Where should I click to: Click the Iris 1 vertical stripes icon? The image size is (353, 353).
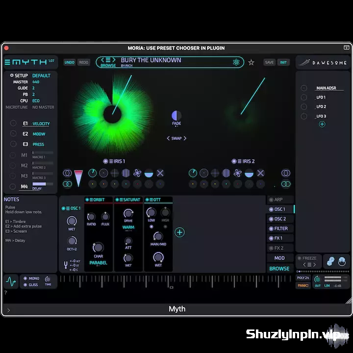click(126, 173)
